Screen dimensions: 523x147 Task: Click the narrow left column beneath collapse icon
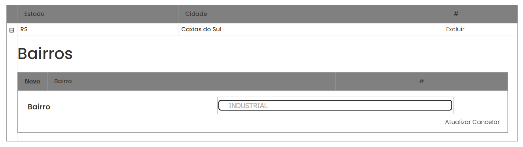pyautogui.click(x=12, y=88)
